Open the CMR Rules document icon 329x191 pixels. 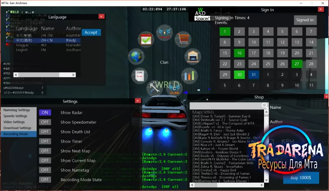tap(139, 76)
